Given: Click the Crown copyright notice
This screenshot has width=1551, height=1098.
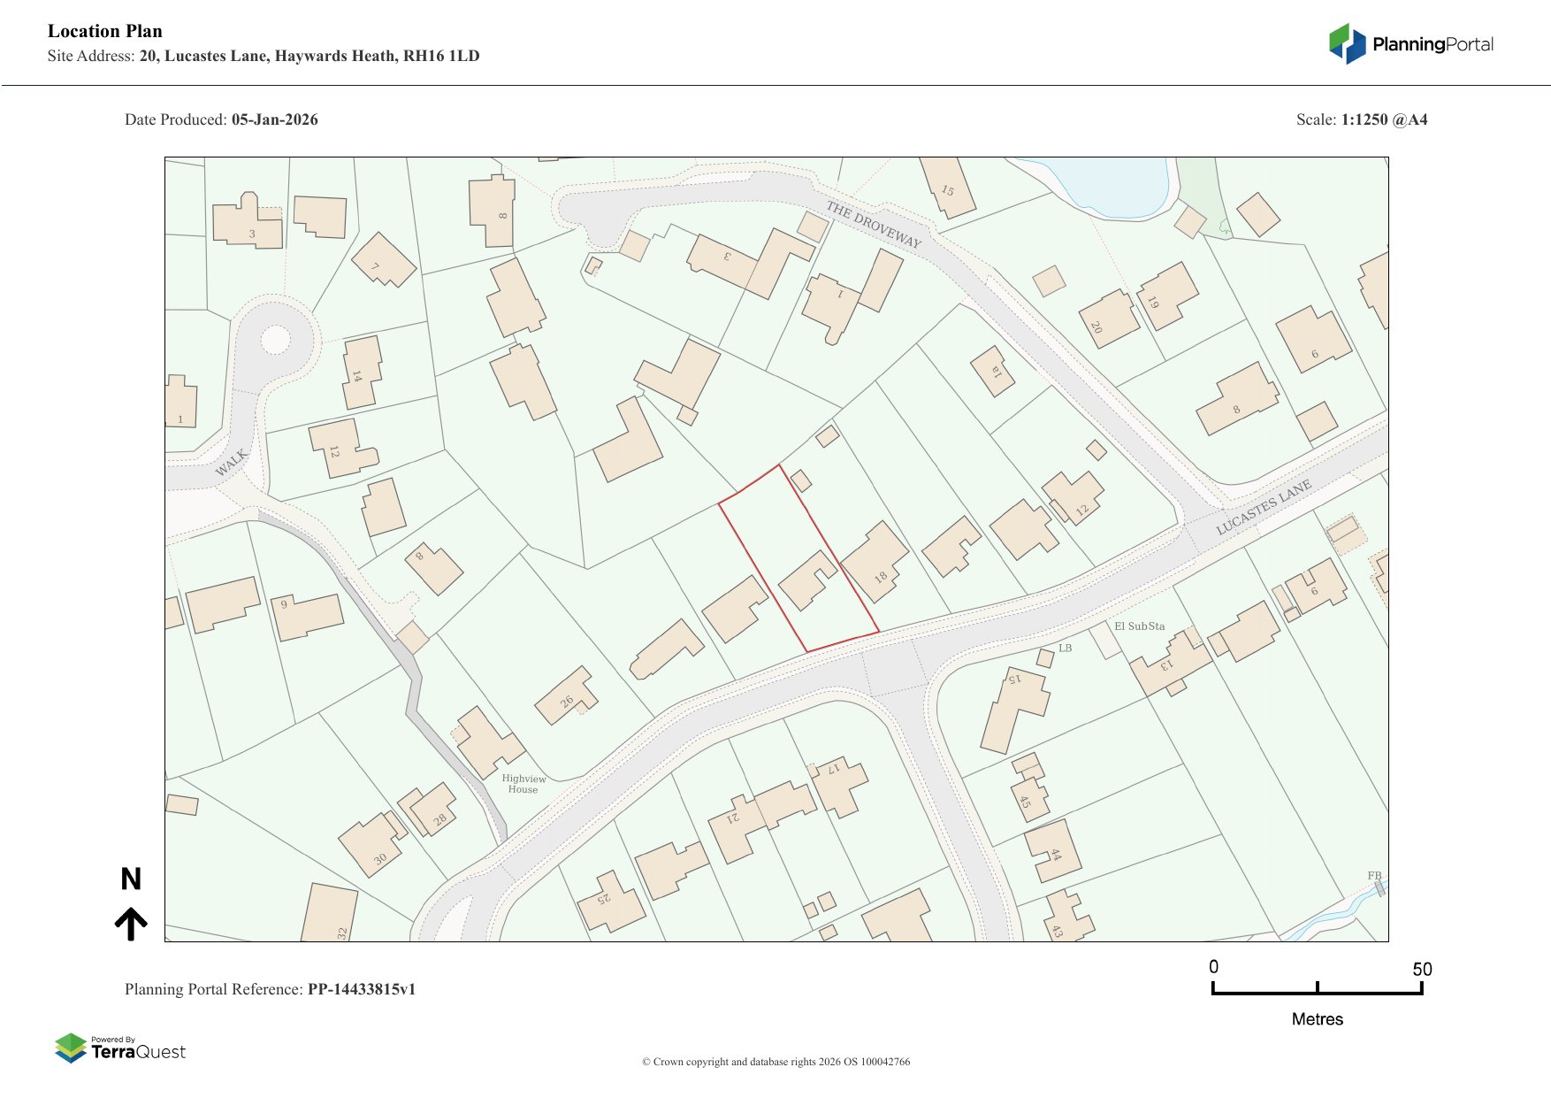Looking at the screenshot, I should click(775, 1062).
